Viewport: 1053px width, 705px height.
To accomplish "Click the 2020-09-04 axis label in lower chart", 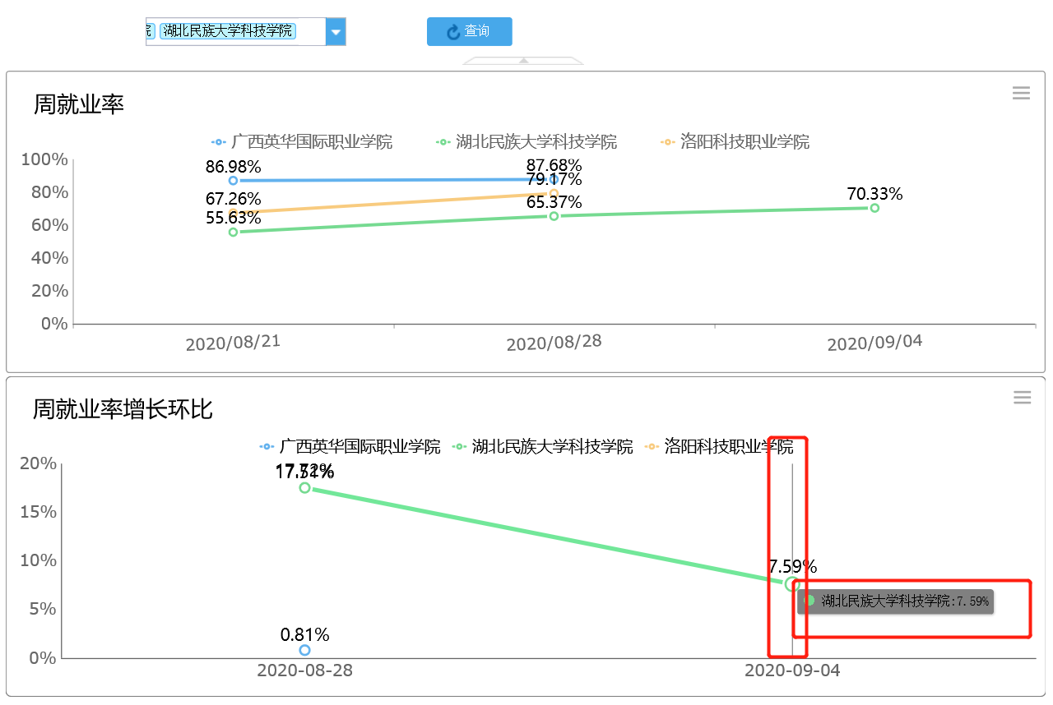I will coord(792,670).
